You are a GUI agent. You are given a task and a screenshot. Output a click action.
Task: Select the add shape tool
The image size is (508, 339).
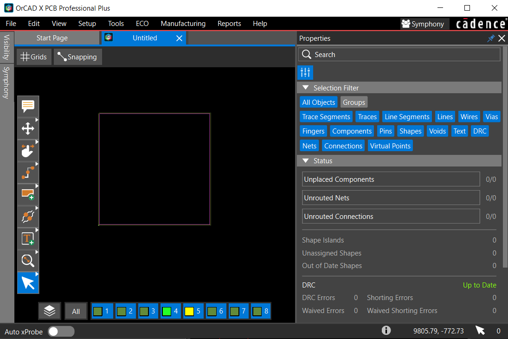click(28, 195)
